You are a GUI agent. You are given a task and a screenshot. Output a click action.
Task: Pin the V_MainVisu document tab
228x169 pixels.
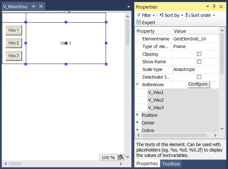[34, 6]
